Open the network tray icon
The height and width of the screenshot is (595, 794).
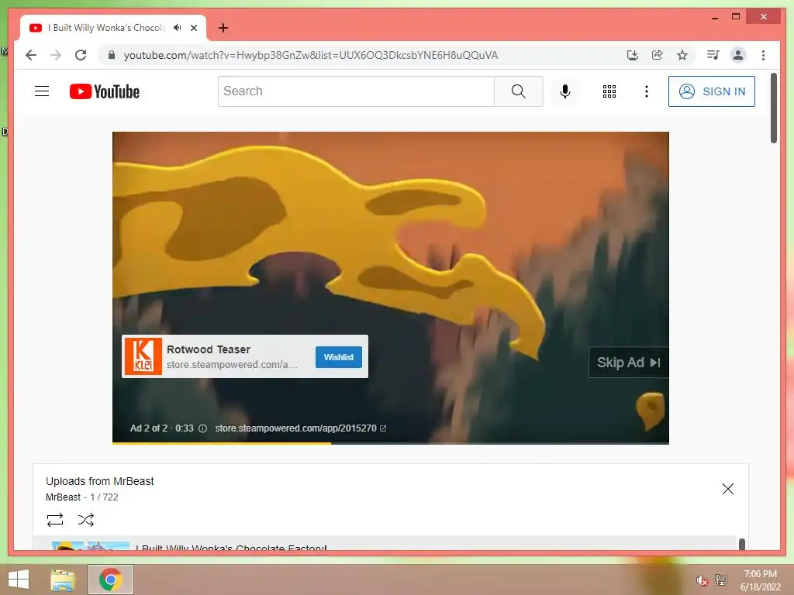click(721, 580)
